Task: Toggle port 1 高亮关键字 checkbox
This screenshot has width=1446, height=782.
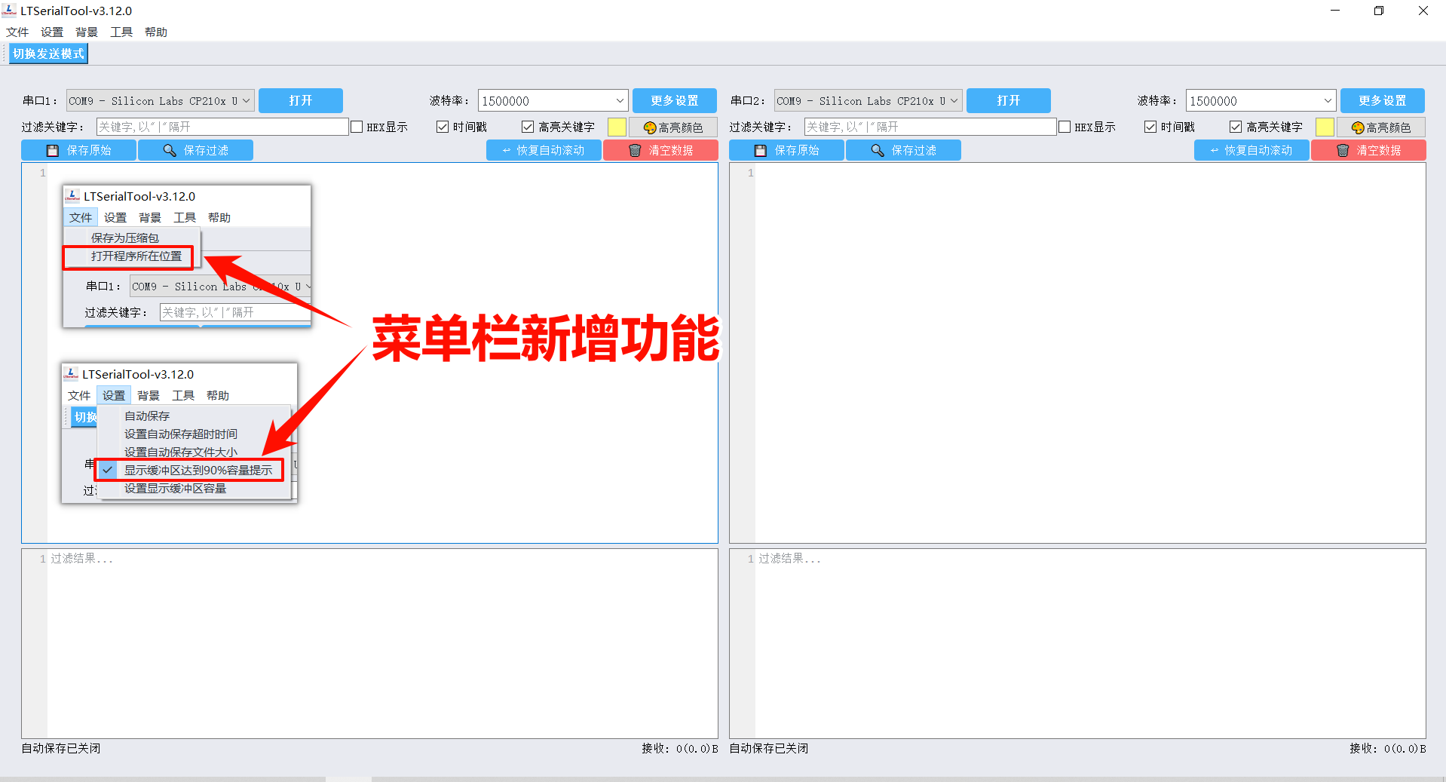Action: [x=528, y=127]
